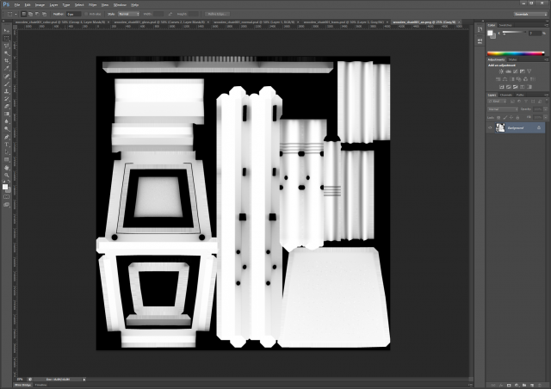Toggle lock position
Image resolution: width=551 pixels, height=389 pixels.
511,118
